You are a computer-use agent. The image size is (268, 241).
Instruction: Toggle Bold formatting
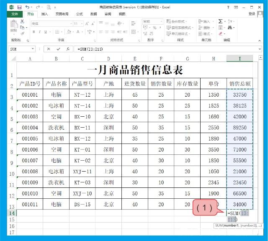pyautogui.click(x=33, y=32)
